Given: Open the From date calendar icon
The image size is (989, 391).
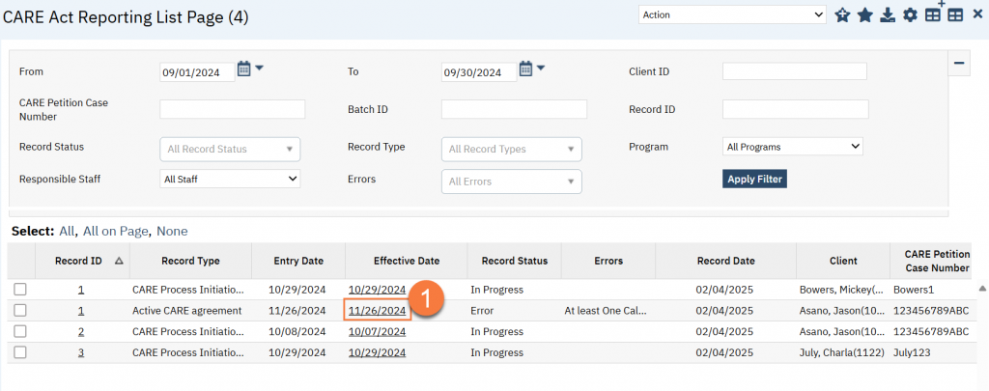Looking at the screenshot, I should coord(244,69).
